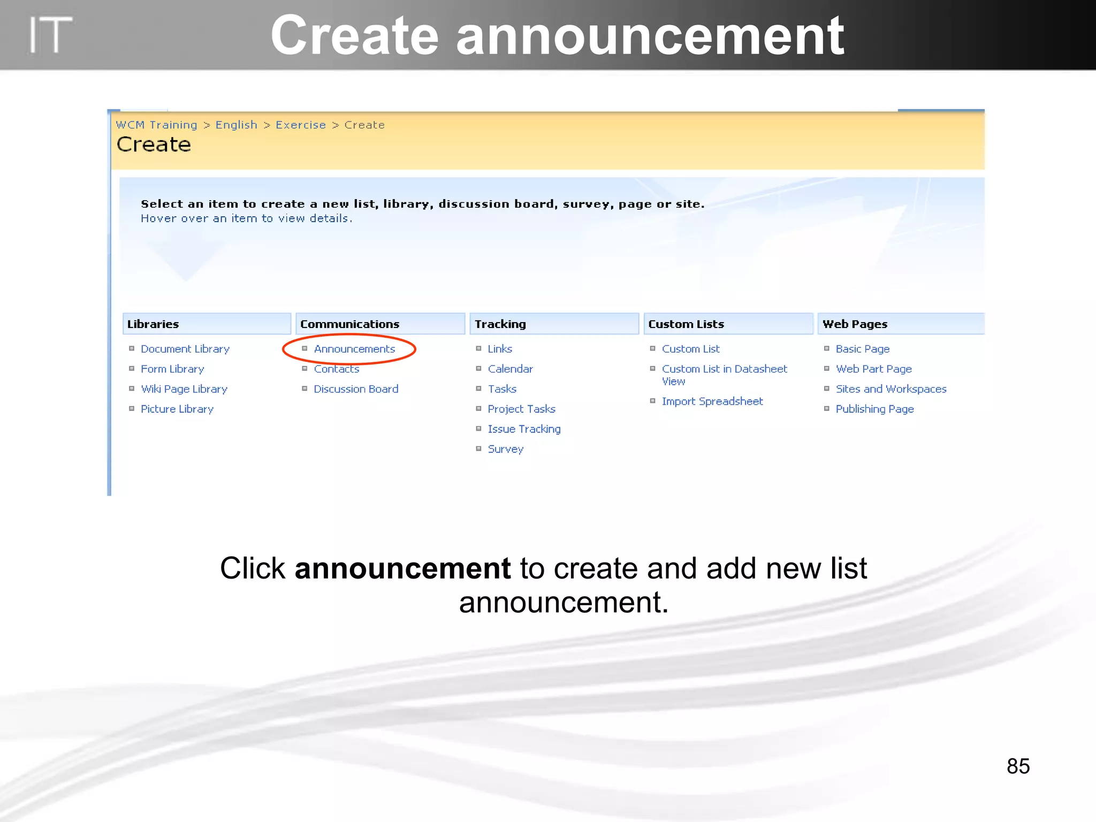This screenshot has height=822, width=1096.
Task: Create a Picture Library
Action: [177, 409]
